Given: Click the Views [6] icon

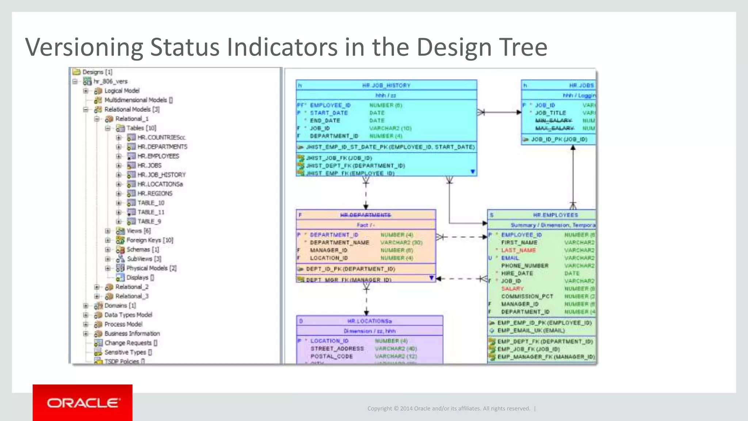Looking at the screenshot, I should pos(120,231).
